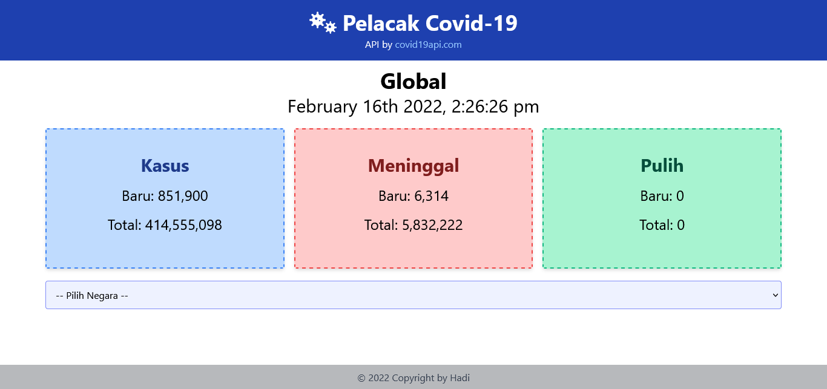Click the empty bottom area of the blue Kasus card
Image resolution: width=827 pixels, height=389 pixels.
[165, 252]
